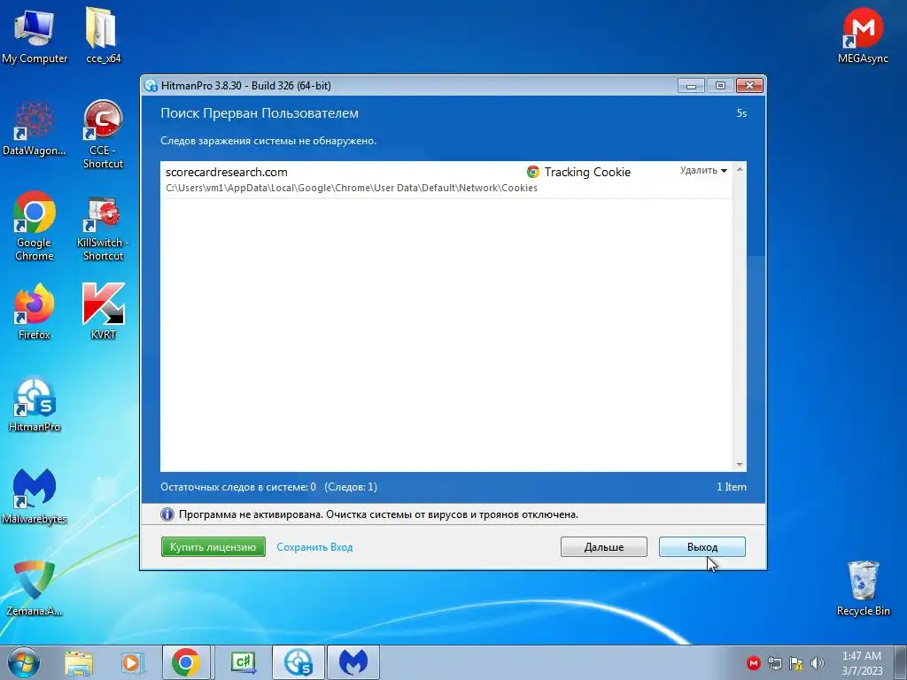Viewport: 907px width, 680px height.
Task: Maximize the HitmanPro window
Action: click(x=720, y=86)
